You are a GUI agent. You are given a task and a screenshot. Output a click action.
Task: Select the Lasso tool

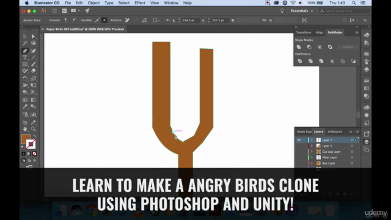coord(33,43)
